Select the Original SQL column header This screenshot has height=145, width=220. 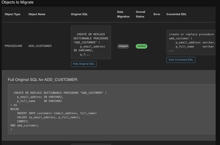(x=79, y=14)
